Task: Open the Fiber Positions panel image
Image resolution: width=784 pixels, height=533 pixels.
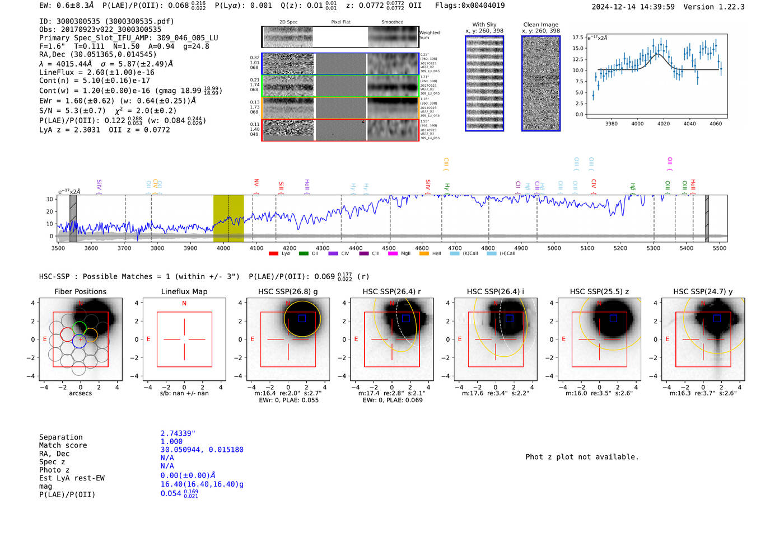Action: point(81,339)
